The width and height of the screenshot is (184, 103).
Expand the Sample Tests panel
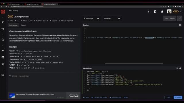click(177, 68)
